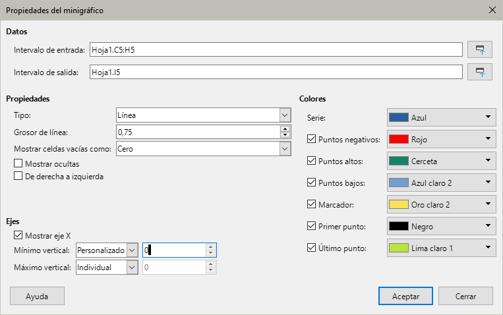The image size is (503, 315).
Task: Decrease Grosor de línea with down arrow
Action: click(285, 136)
